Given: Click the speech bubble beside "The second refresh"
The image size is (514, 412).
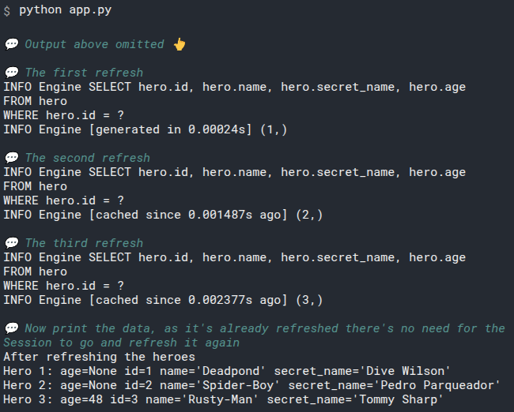Looking at the screenshot, I should (11, 158).
